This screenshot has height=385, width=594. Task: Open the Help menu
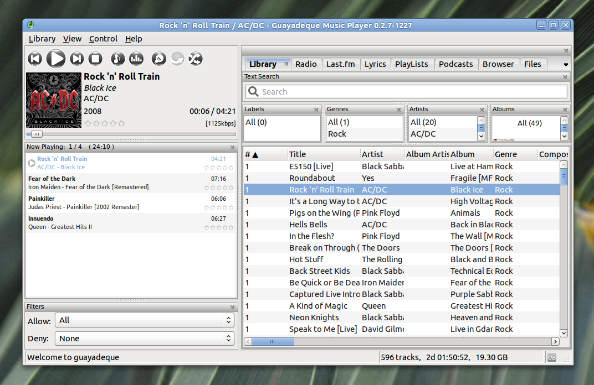click(134, 39)
